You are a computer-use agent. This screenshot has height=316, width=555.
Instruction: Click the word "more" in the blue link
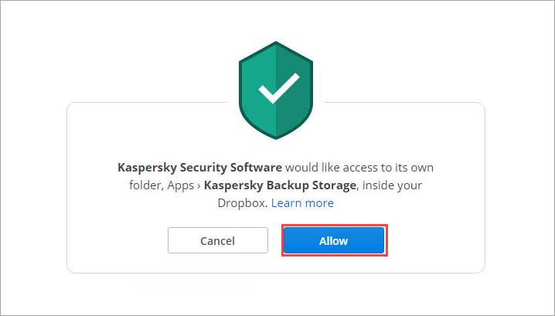coord(319,203)
